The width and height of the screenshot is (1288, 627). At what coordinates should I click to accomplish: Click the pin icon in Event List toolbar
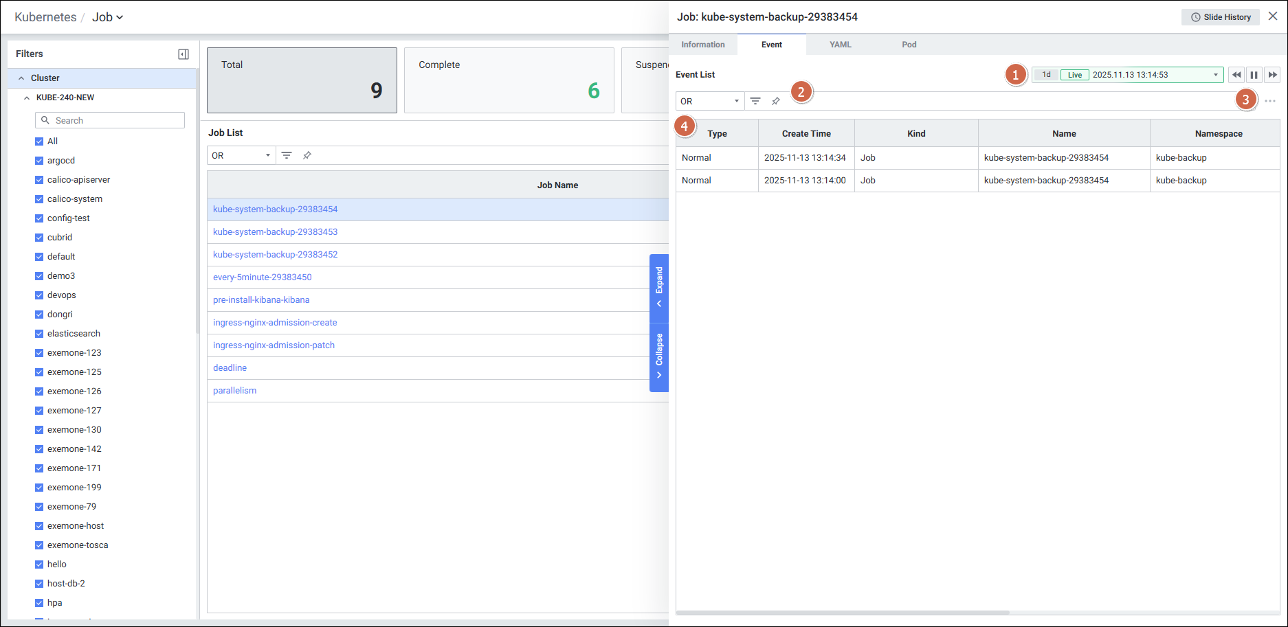pyautogui.click(x=776, y=101)
